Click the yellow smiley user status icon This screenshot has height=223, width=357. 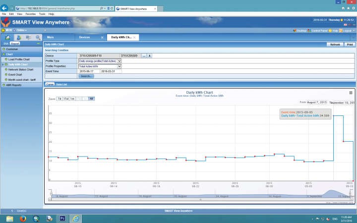click(x=3, y=30)
